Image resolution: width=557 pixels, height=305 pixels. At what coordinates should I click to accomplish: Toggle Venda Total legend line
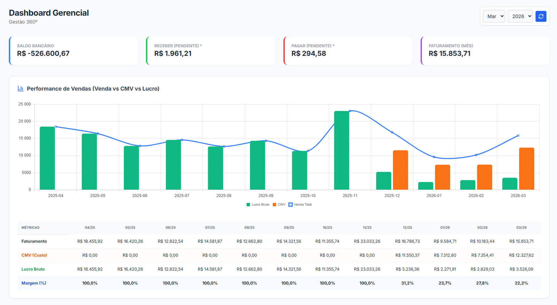click(x=300, y=205)
